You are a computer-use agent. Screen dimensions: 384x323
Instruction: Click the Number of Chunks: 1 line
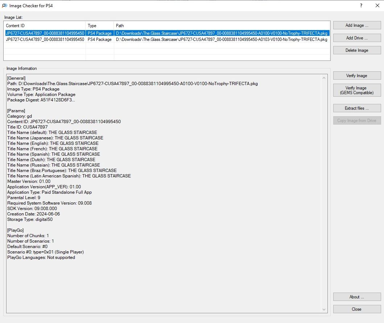pos(28,235)
